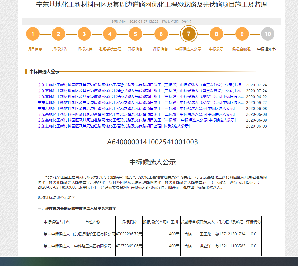Click step circle 5 开标信息
The image size is (298, 266).
pyautogui.click(x=136, y=34)
